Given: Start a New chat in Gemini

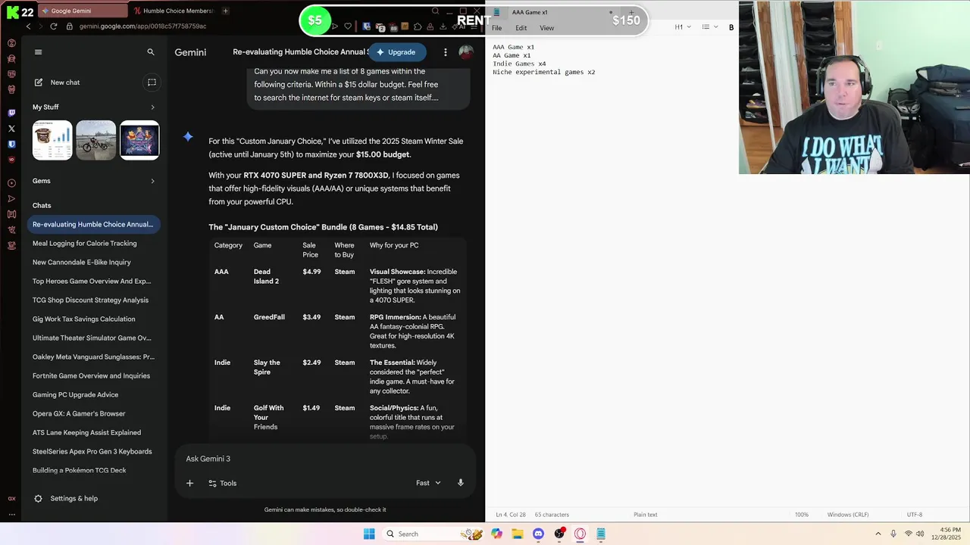Looking at the screenshot, I should [65, 83].
